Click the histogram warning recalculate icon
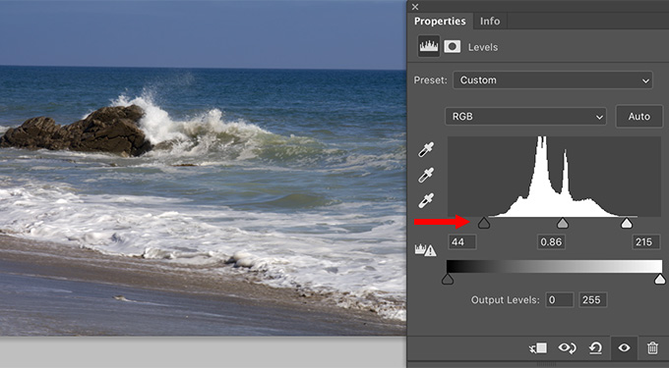This screenshot has width=669, height=368. coord(425,249)
